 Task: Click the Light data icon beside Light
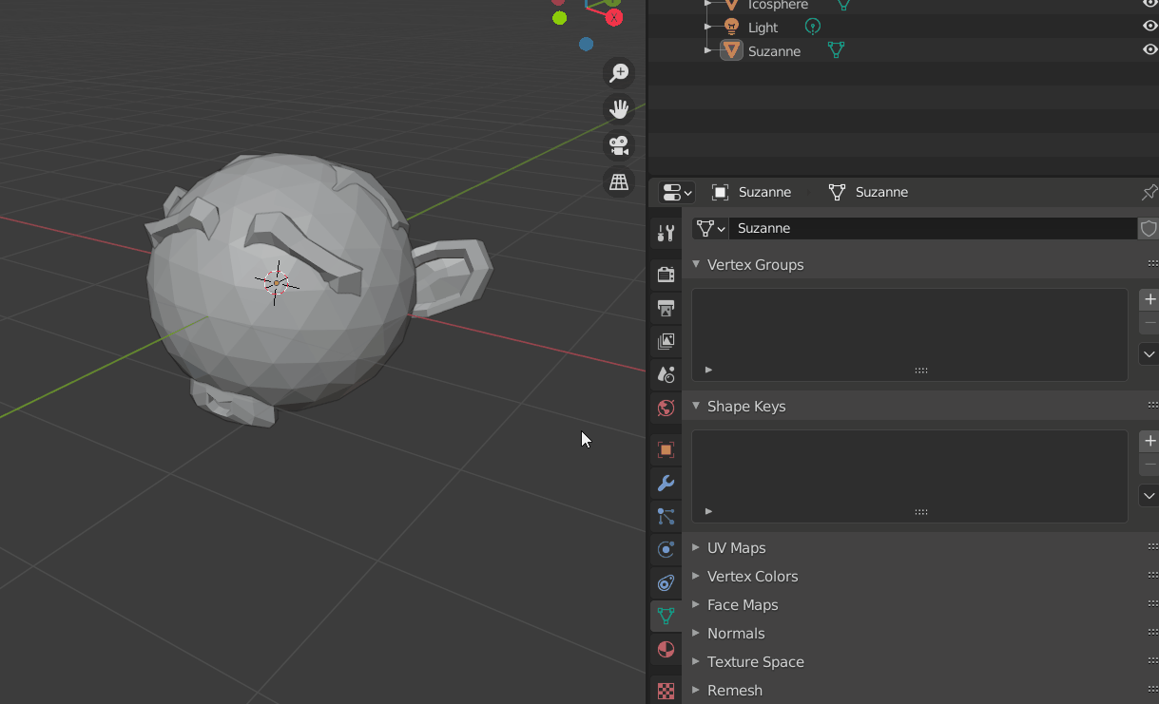pyautogui.click(x=813, y=27)
